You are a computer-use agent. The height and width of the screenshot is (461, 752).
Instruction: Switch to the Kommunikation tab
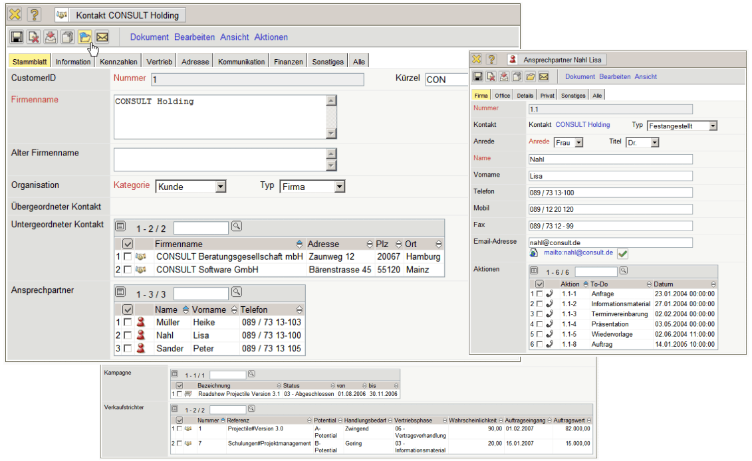241,62
